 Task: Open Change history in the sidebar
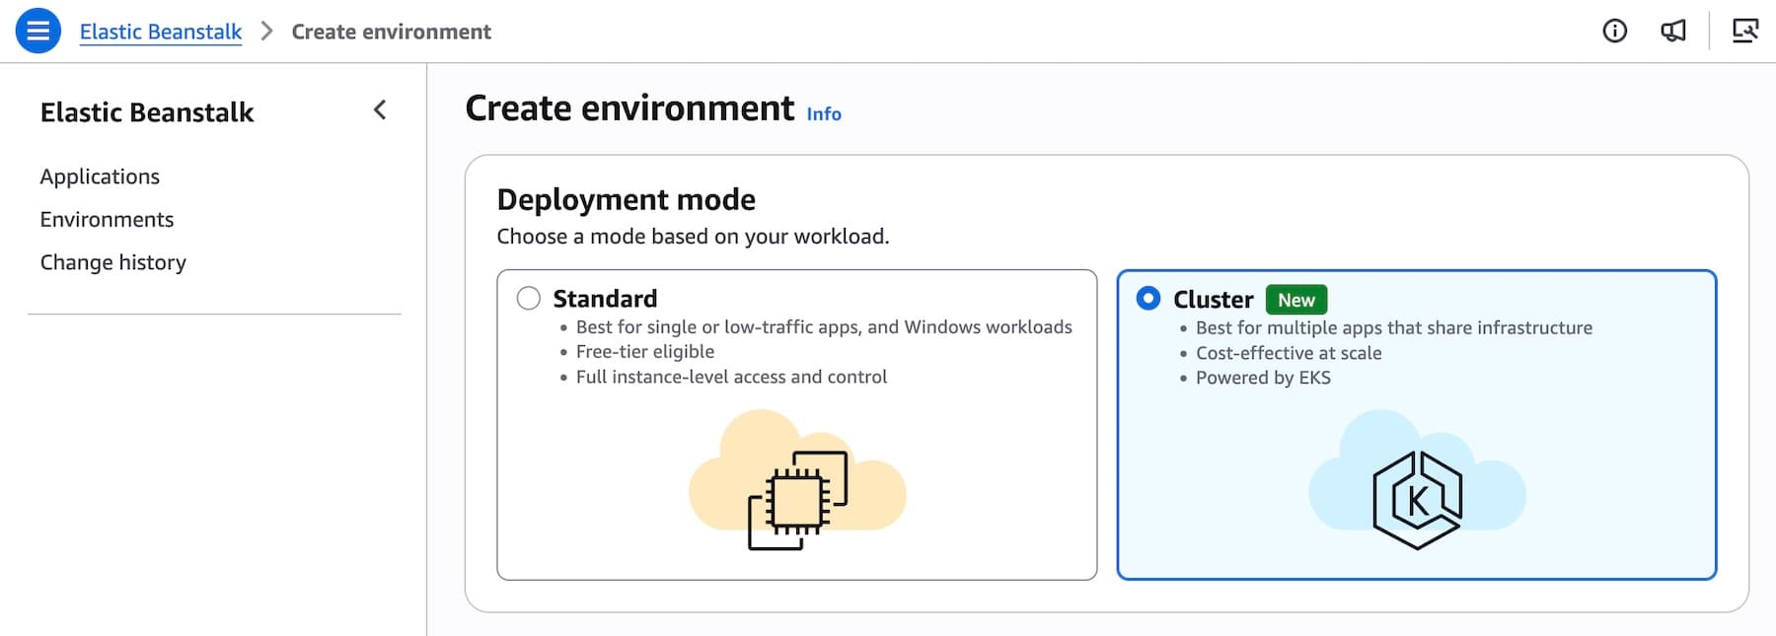[113, 262]
